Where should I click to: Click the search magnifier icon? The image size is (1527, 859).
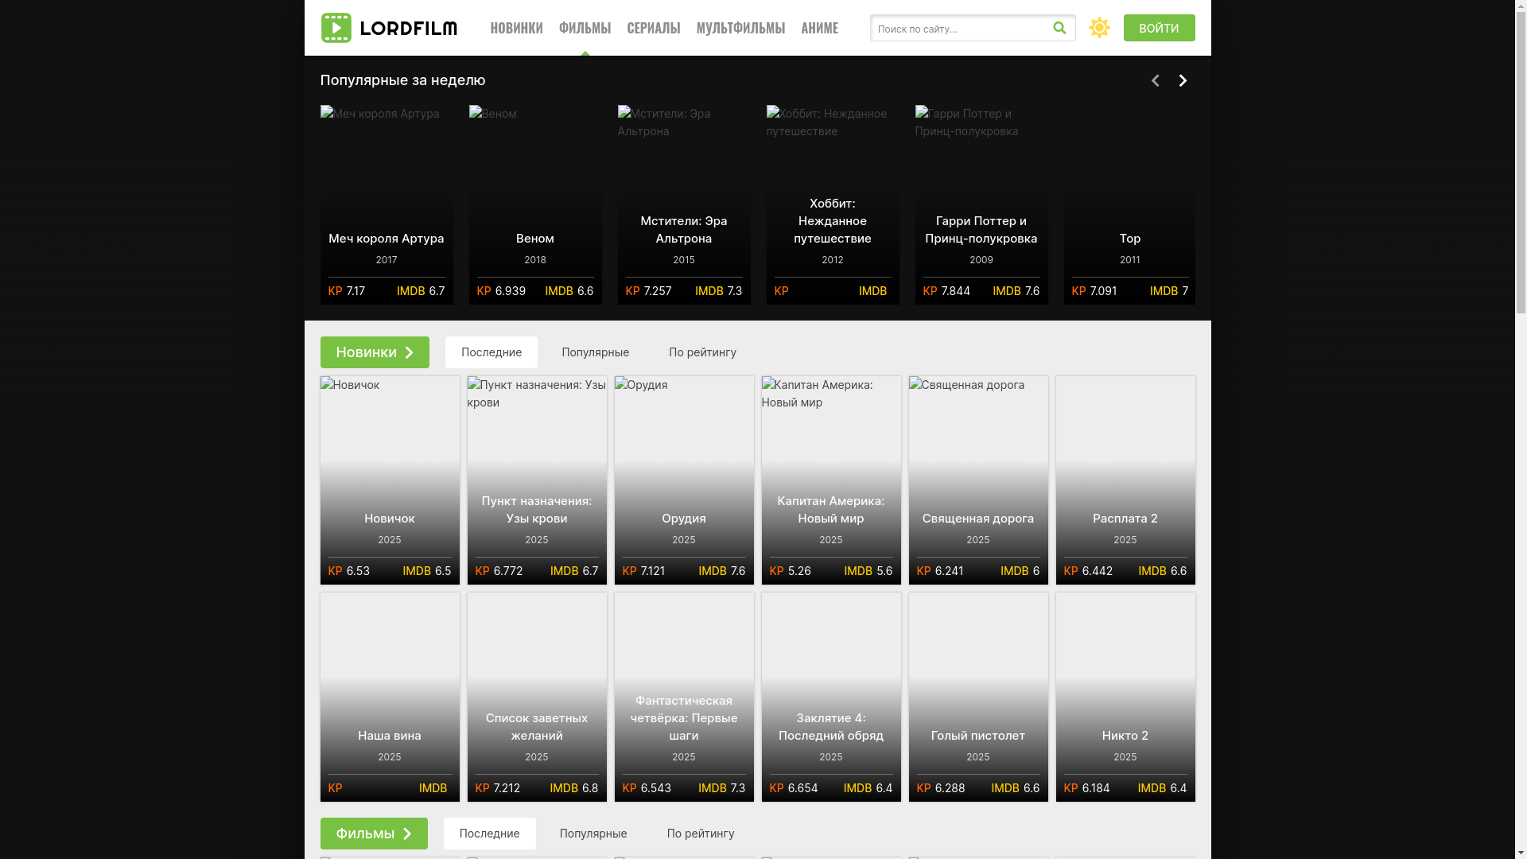pos(1059,28)
